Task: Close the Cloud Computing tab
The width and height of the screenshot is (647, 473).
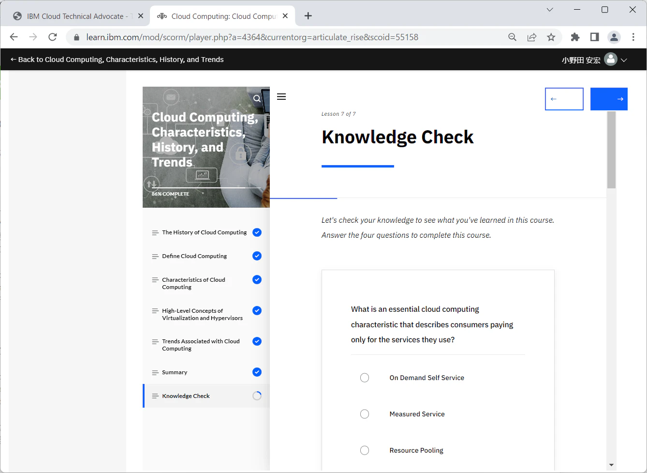Action: [285, 16]
